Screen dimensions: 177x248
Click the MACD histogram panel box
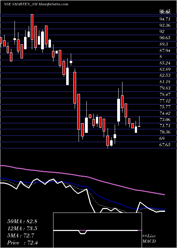pyautogui.click(x=97, y=230)
